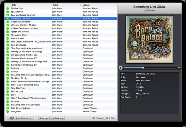Click the Born And Raised album cover
186x127 pixels.
(150, 39)
